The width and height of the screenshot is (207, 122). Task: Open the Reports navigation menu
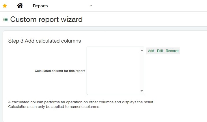coord(40,6)
